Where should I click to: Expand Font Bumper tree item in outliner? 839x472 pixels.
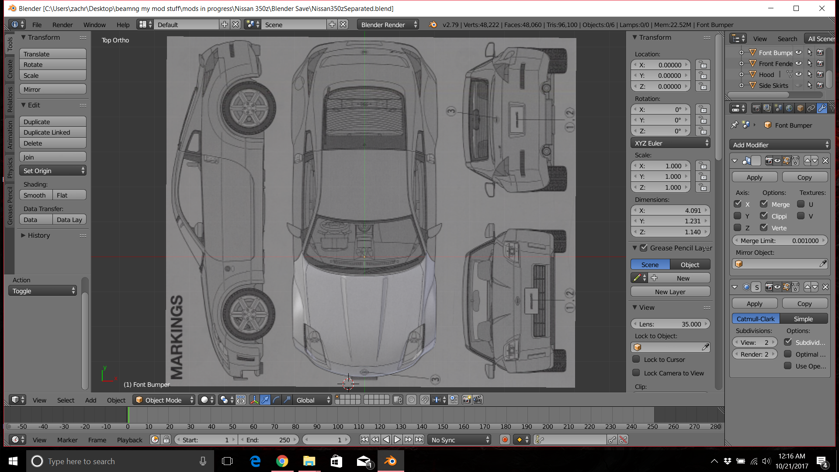741,52
